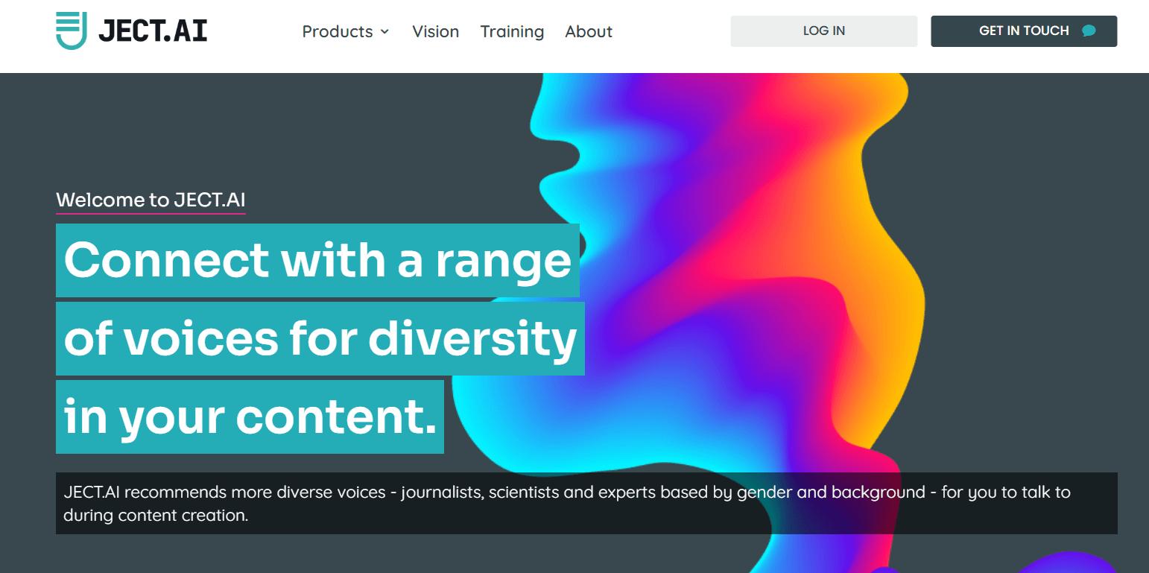Click the speech balloon inside the dark button
Image resolution: width=1149 pixels, height=573 pixels.
pyautogui.click(x=1089, y=31)
